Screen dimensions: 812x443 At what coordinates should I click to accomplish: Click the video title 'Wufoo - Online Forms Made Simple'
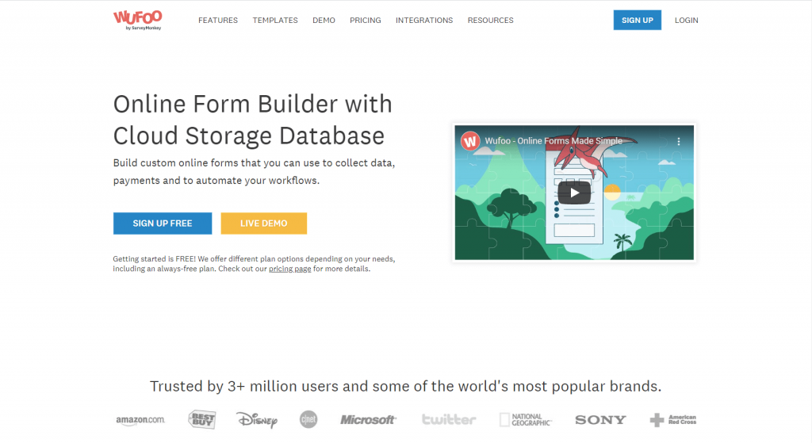(x=553, y=141)
